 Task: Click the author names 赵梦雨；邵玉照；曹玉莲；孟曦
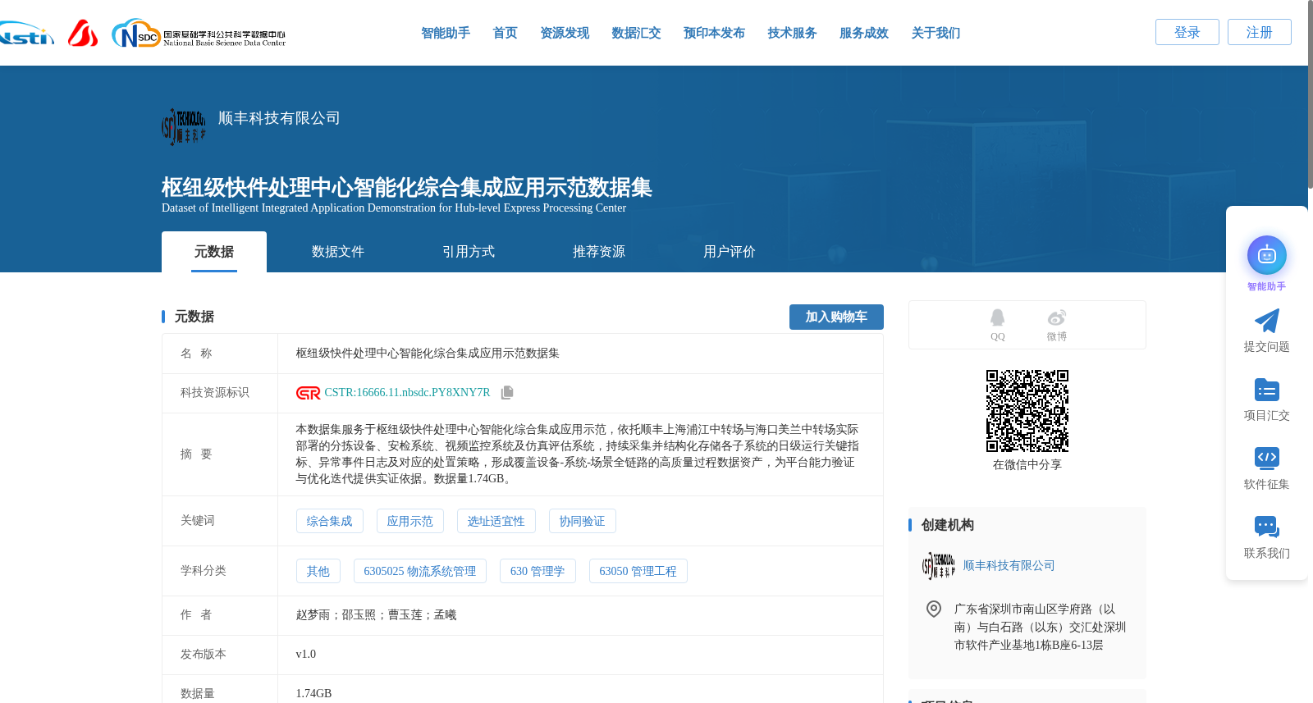point(376,615)
